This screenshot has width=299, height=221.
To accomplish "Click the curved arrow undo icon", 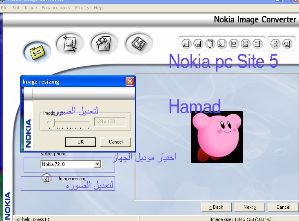I will coord(275,44).
